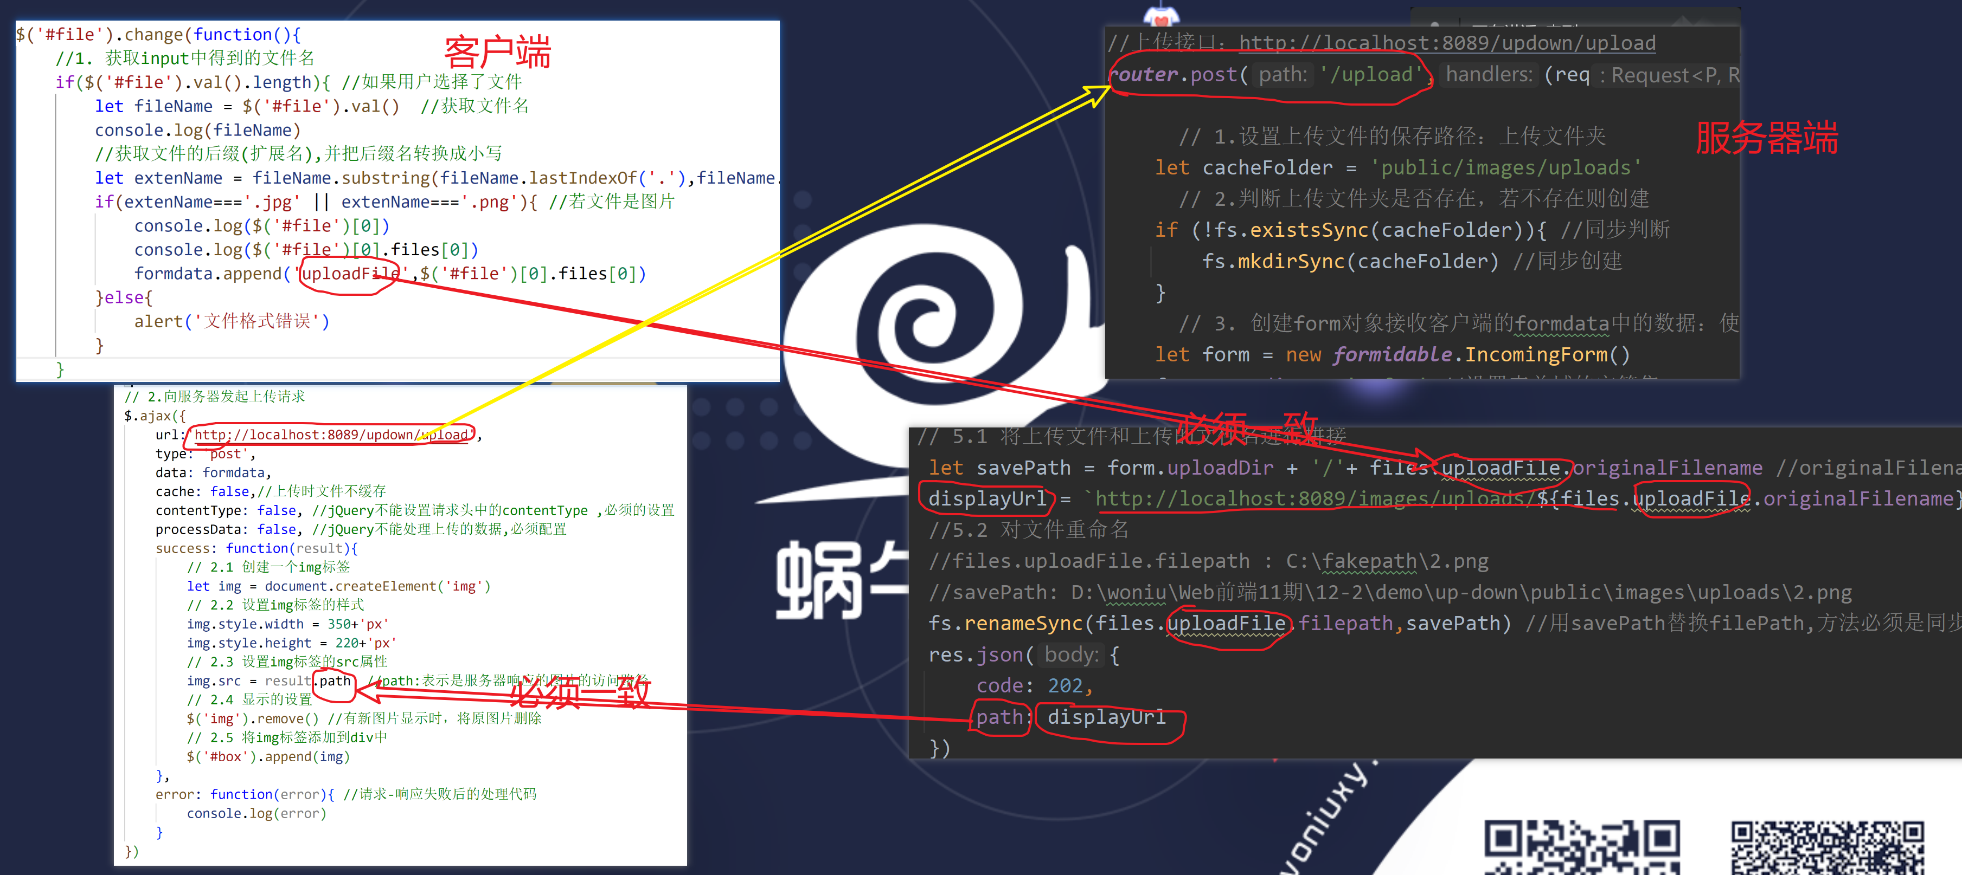Click the "path: displayUrl" property in res.json
This screenshot has width=1962, height=875.
tap(1071, 717)
